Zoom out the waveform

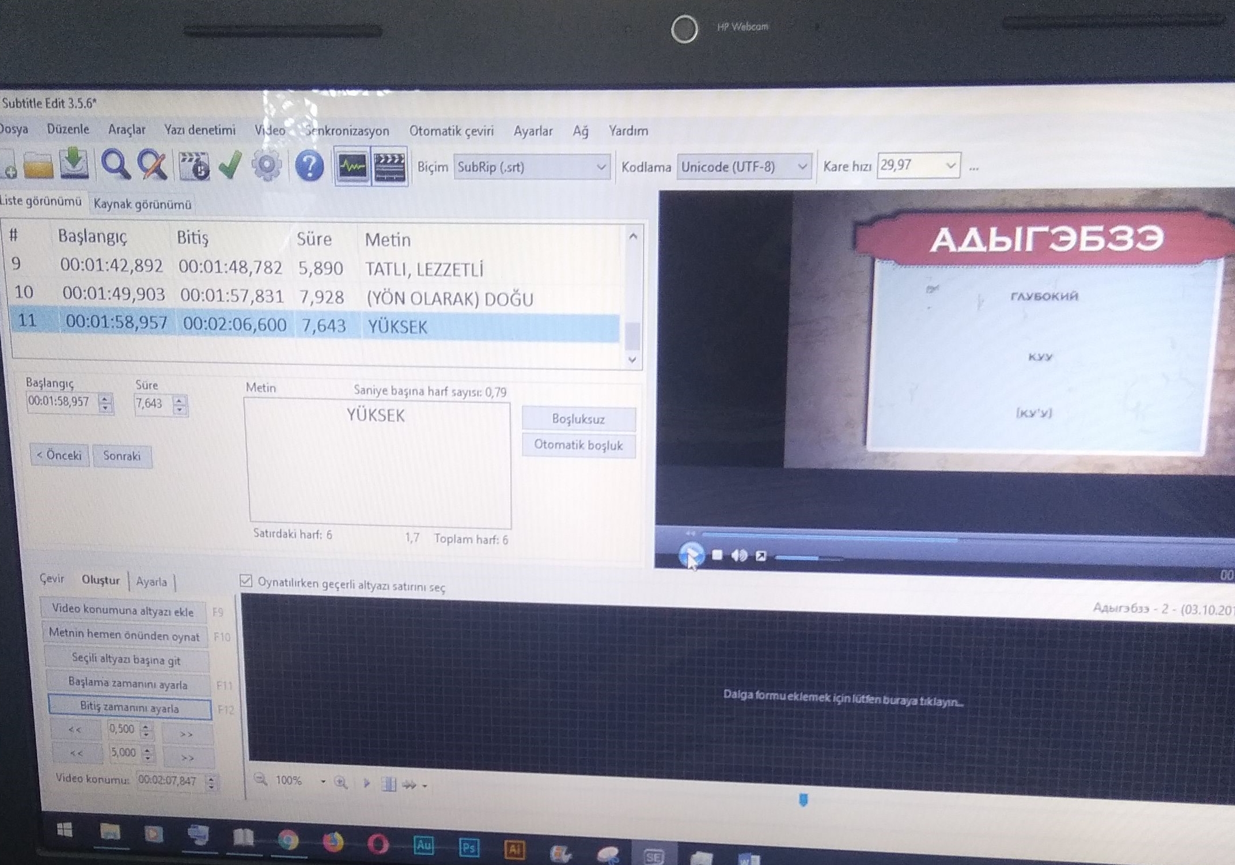pos(261,780)
